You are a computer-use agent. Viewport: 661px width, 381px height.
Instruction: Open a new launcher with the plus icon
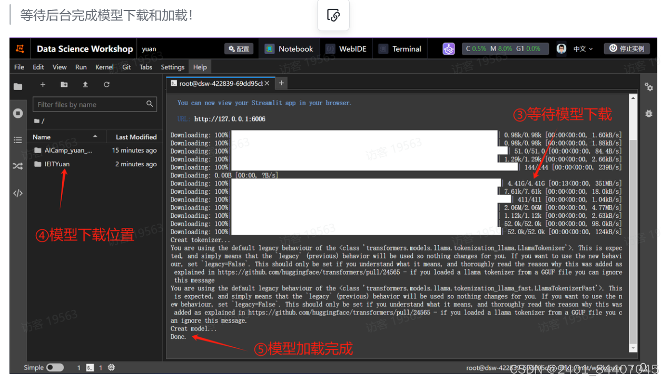pyautogui.click(x=43, y=85)
